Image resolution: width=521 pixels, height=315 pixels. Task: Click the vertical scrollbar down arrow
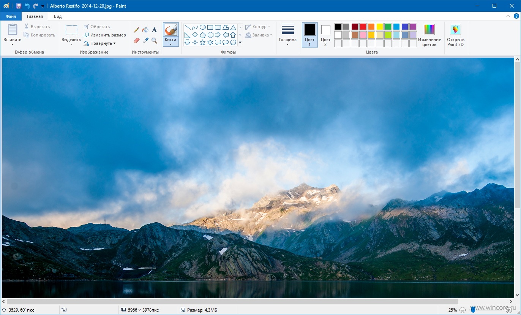pyautogui.click(x=518, y=295)
